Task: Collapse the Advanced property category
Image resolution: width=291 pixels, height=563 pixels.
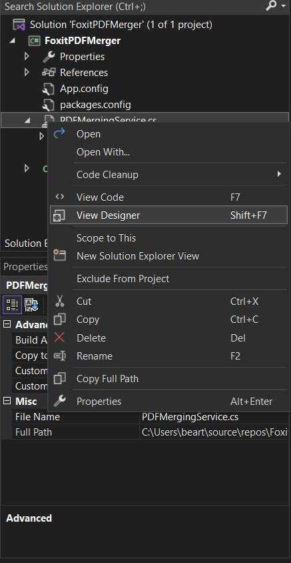Action: 7,324
